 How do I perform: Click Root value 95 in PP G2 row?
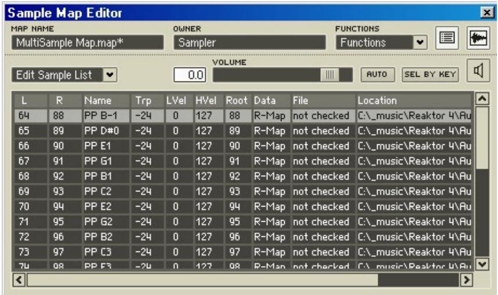238,222
